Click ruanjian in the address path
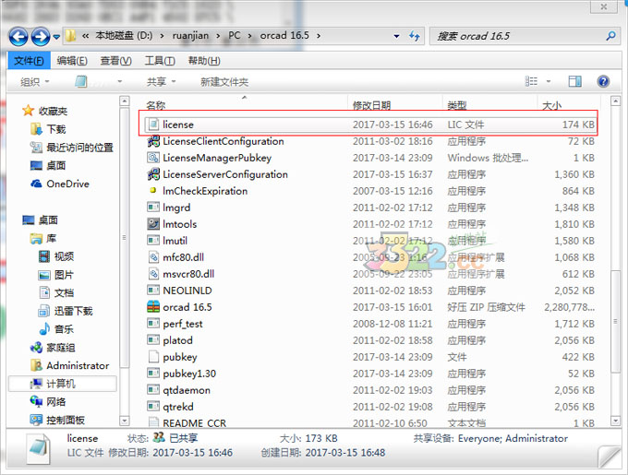628x475 pixels. point(190,36)
